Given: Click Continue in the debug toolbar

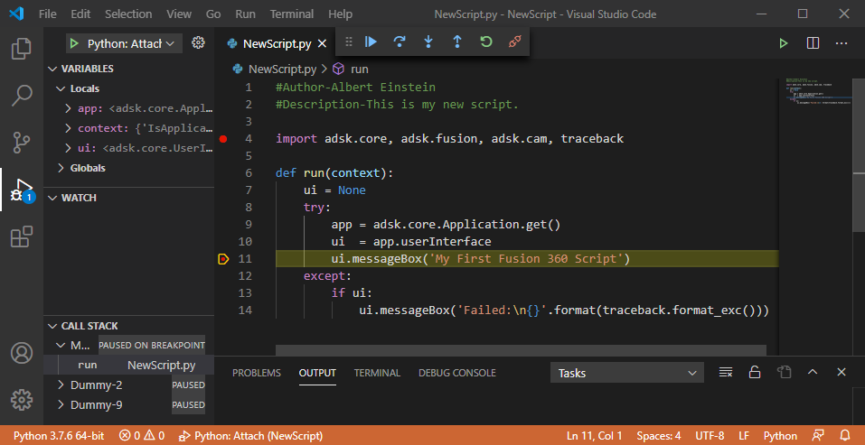Looking at the screenshot, I should (371, 42).
